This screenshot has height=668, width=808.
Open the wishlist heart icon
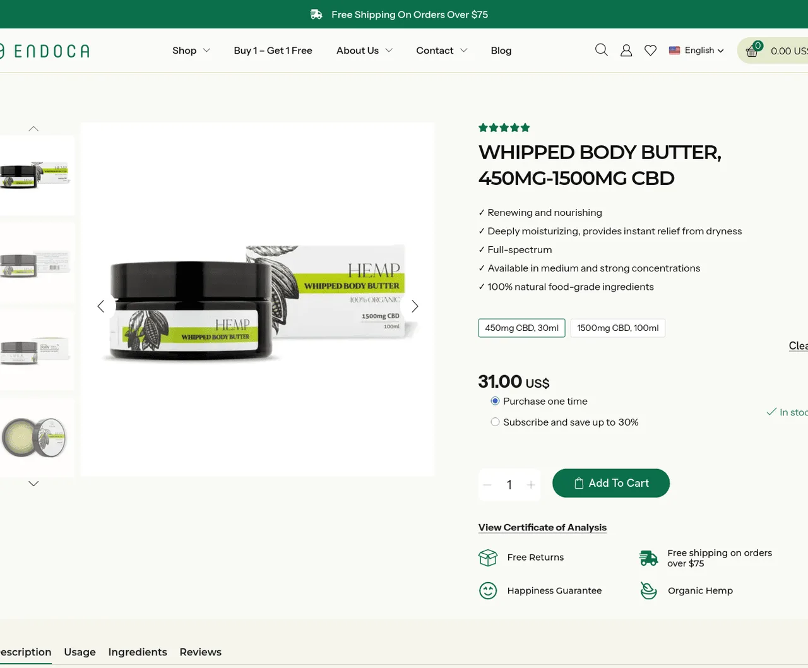point(650,51)
